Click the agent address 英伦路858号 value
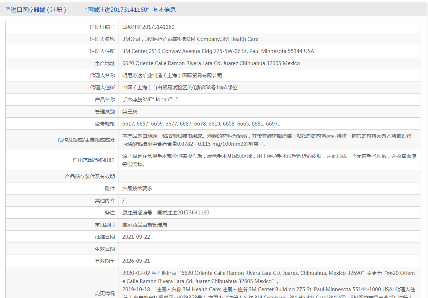The height and width of the screenshot is (298, 428). click(180, 87)
